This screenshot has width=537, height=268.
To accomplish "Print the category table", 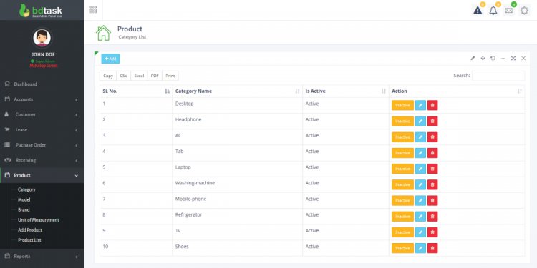I will click(170, 76).
